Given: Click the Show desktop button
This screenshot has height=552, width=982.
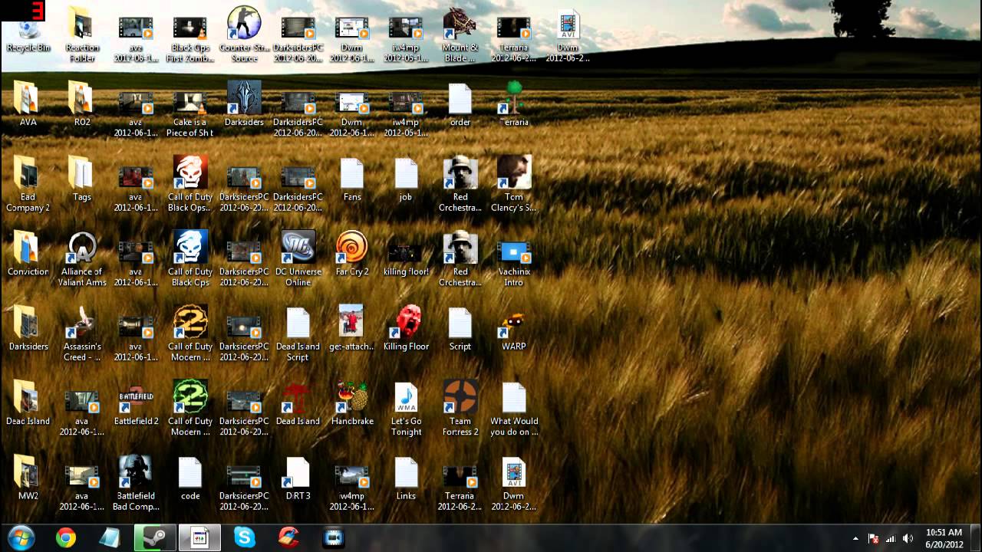Looking at the screenshot, I should click(x=977, y=538).
